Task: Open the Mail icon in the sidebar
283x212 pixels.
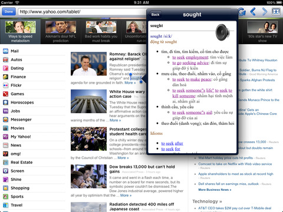Action: 6,51
